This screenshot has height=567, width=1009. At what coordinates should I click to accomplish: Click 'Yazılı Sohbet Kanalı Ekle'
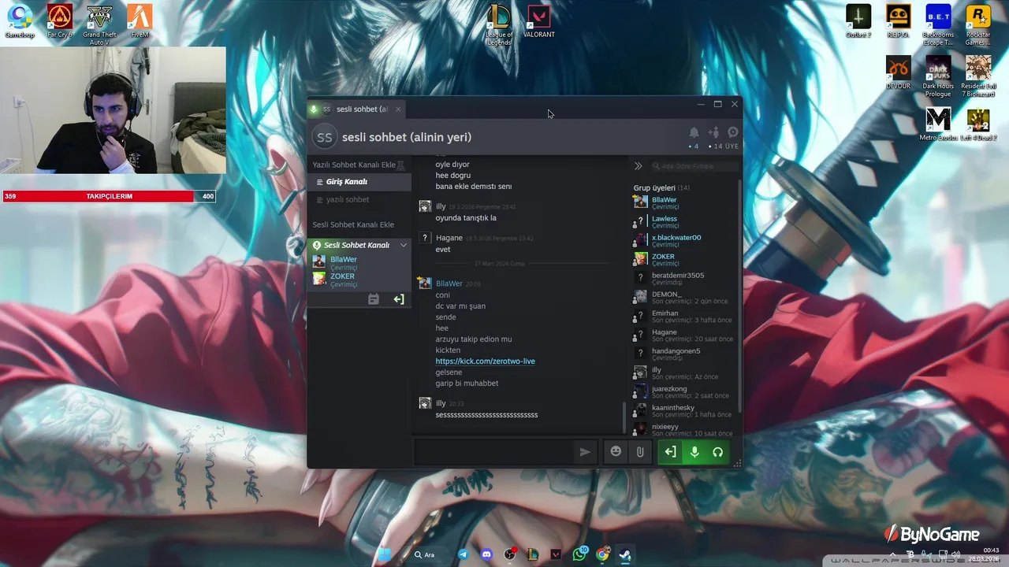[353, 165]
